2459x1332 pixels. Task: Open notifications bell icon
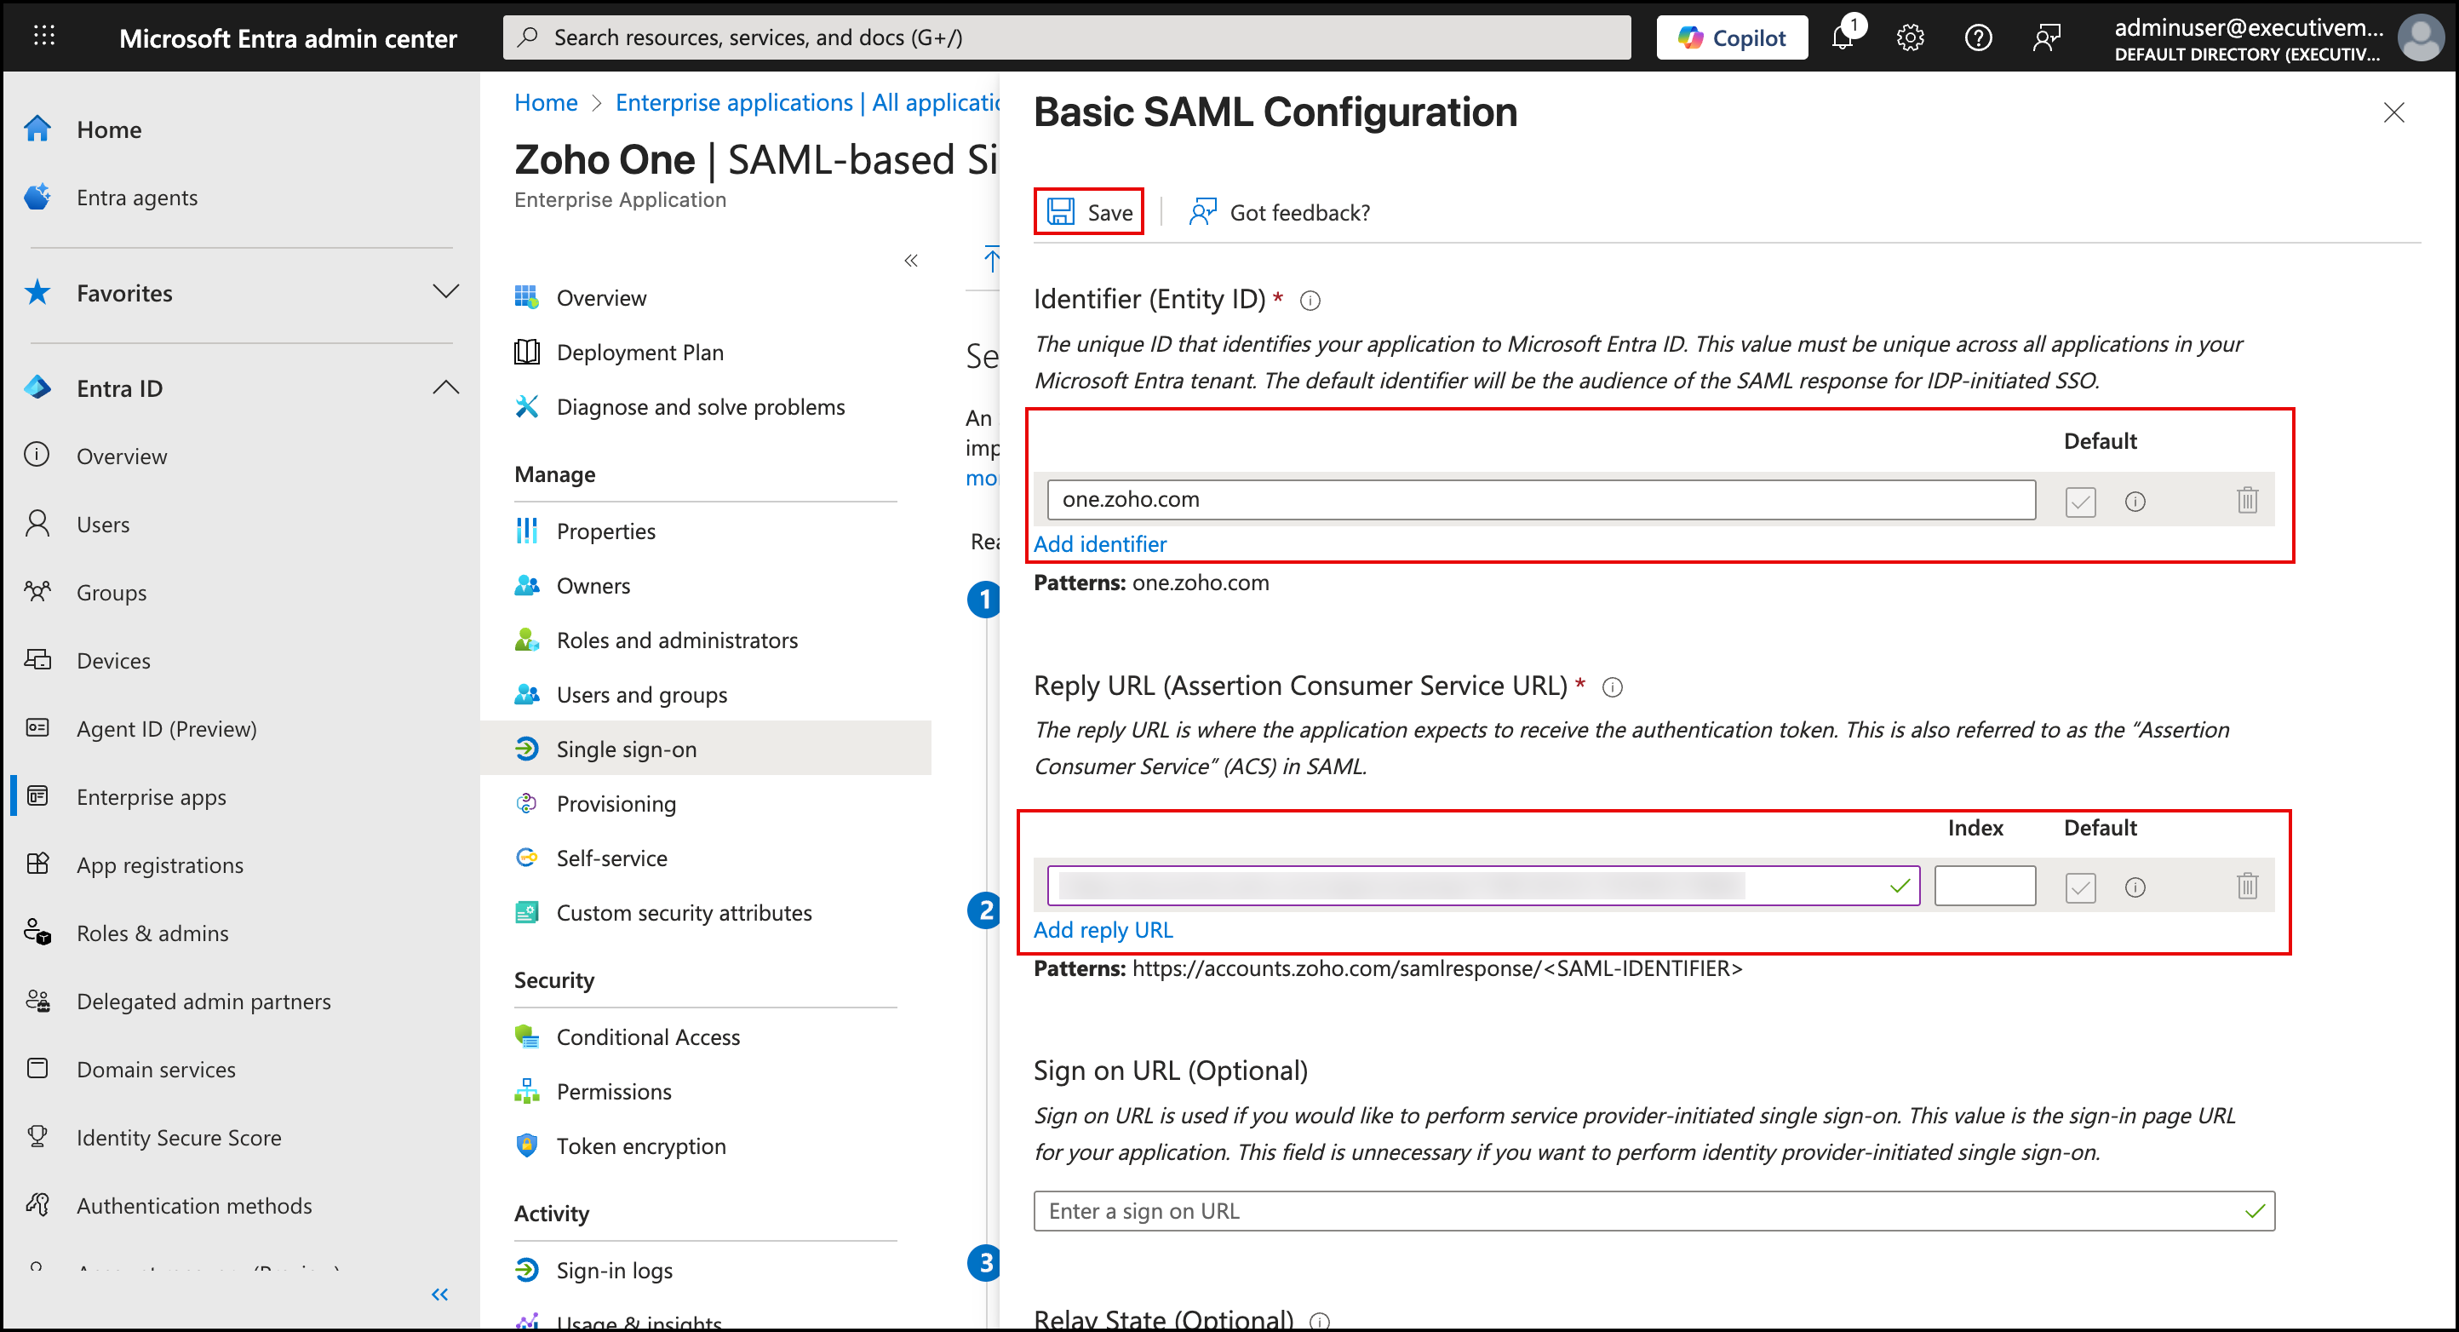pos(1843,37)
